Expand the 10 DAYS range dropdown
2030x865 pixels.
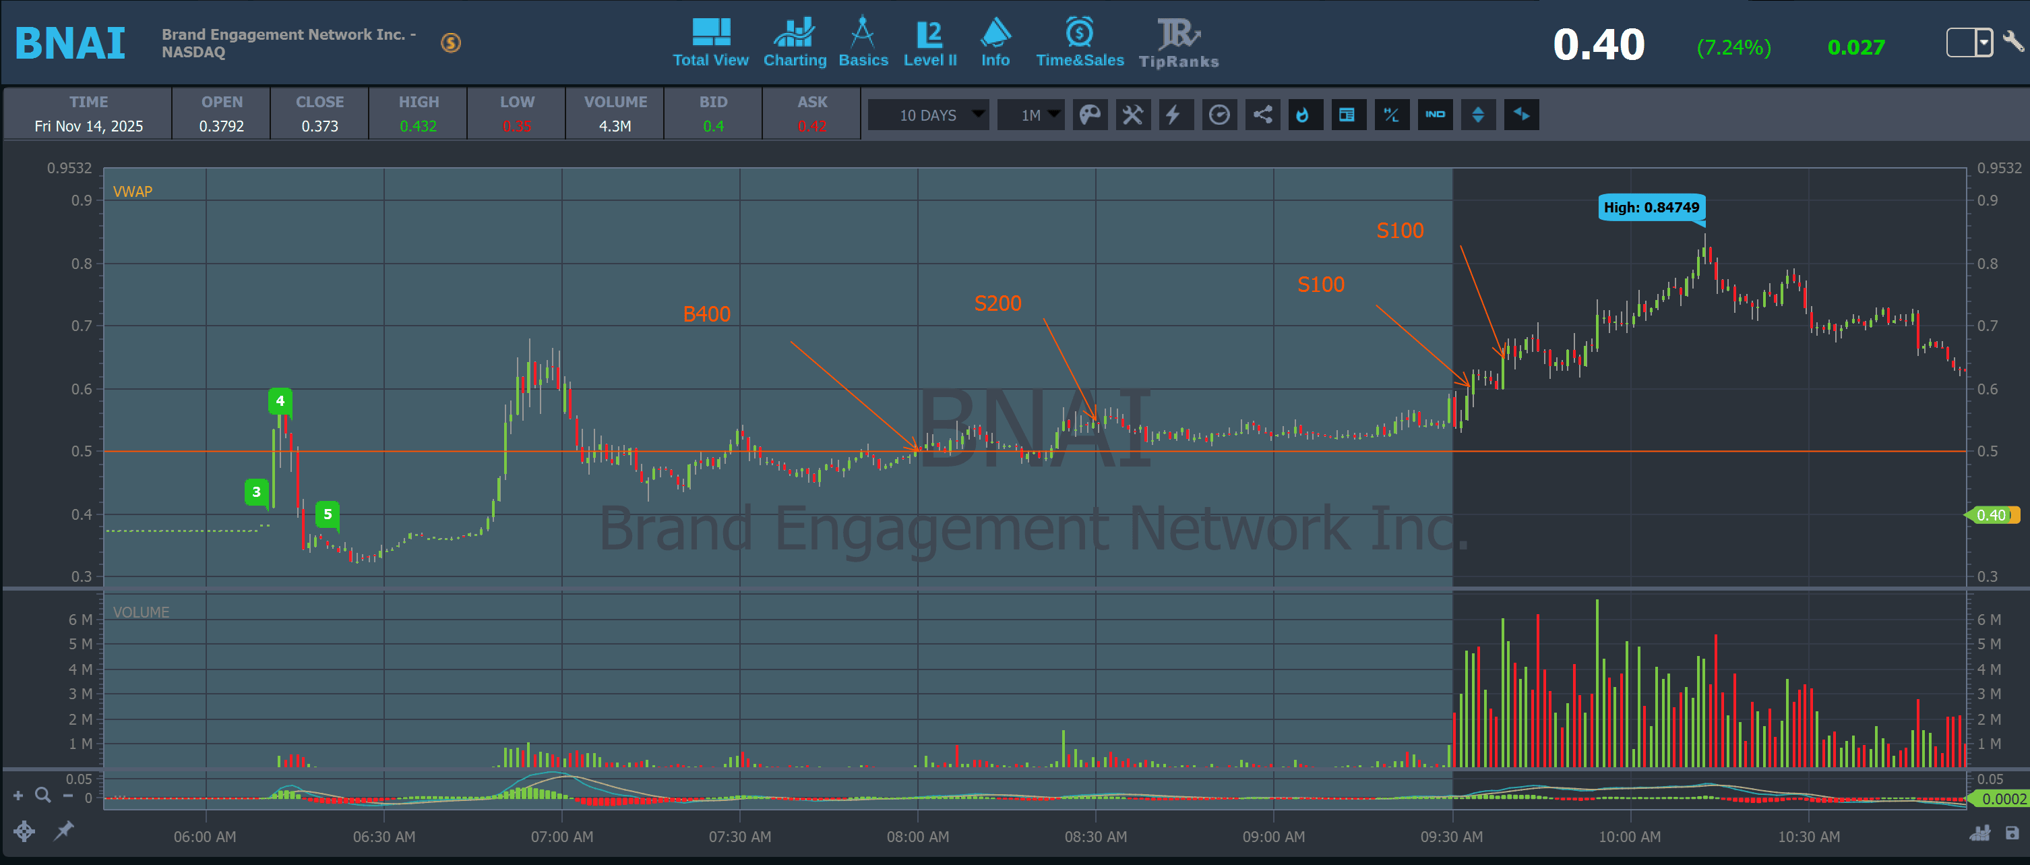(x=928, y=115)
